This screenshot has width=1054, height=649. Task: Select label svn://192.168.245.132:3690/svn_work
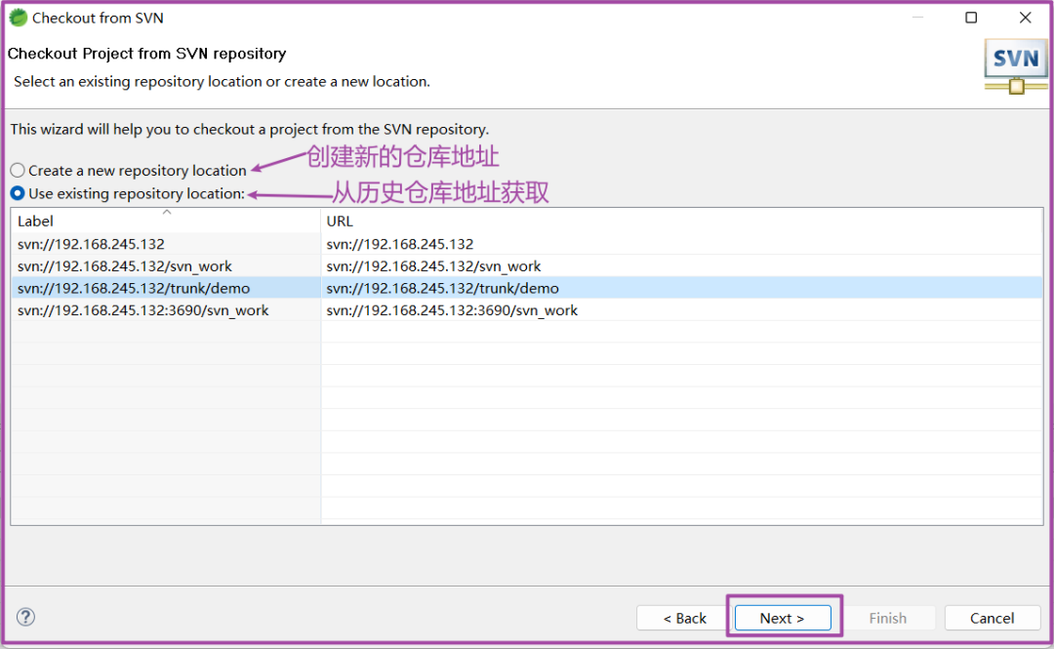coord(143,310)
